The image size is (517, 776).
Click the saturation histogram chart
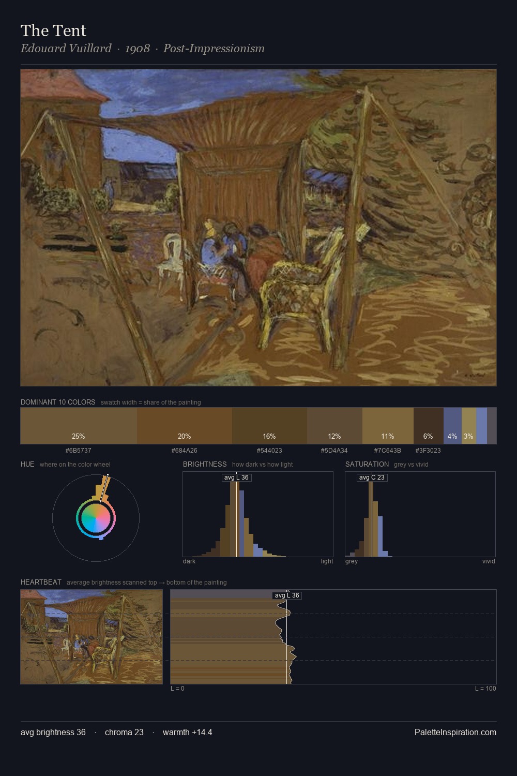pos(420,514)
